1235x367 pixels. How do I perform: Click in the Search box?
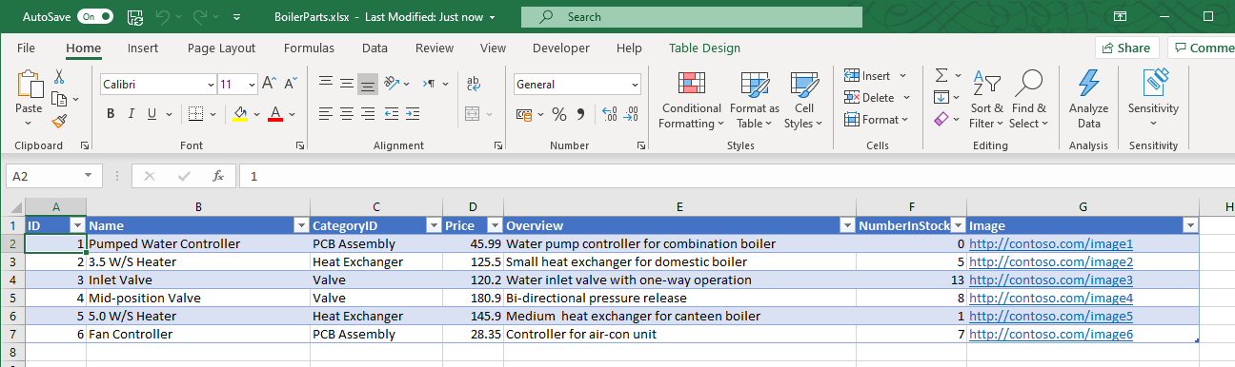point(692,16)
